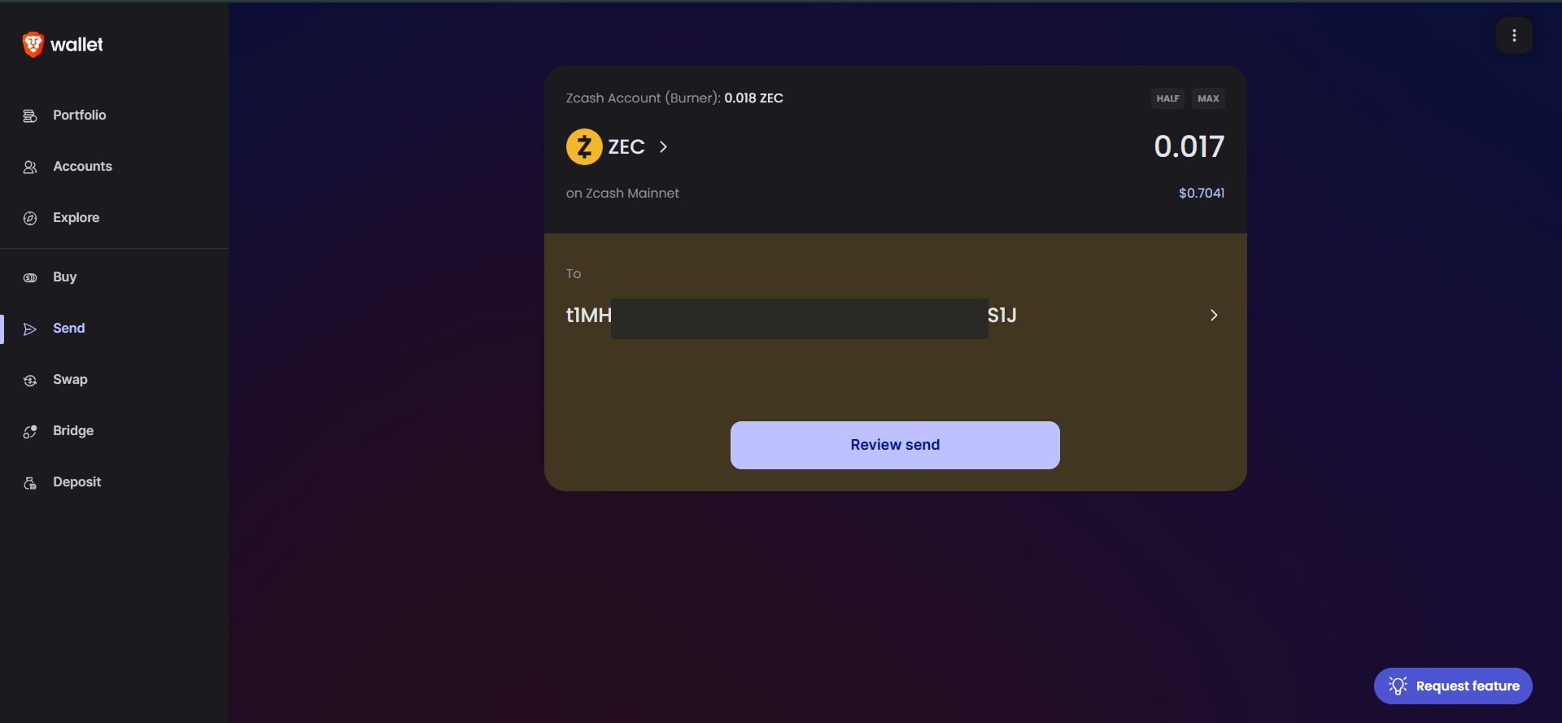Go to the Send menu item
The height and width of the screenshot is (723, 1562).
point(69,329)
